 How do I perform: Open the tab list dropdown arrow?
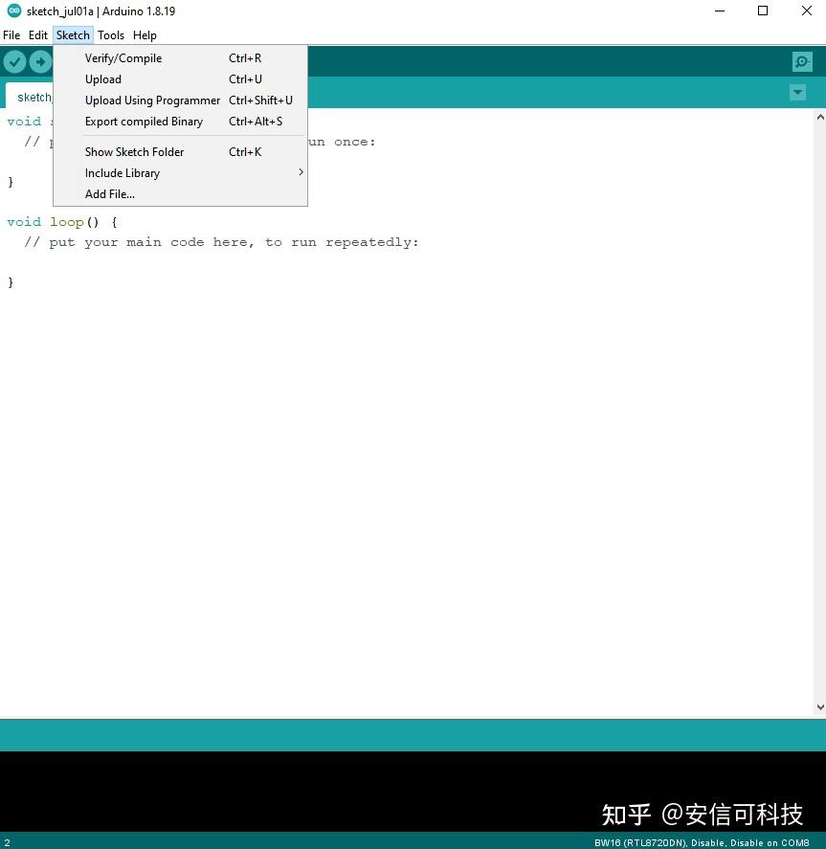[797, 93]
